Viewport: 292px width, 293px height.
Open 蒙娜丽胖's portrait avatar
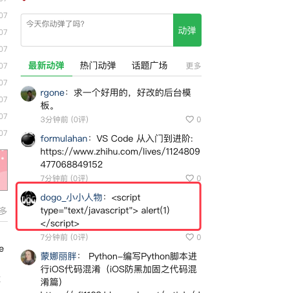tap(28, 257)
